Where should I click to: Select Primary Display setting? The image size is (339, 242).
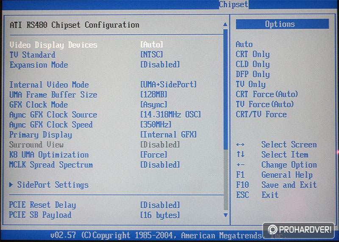[x=41, y=135]
